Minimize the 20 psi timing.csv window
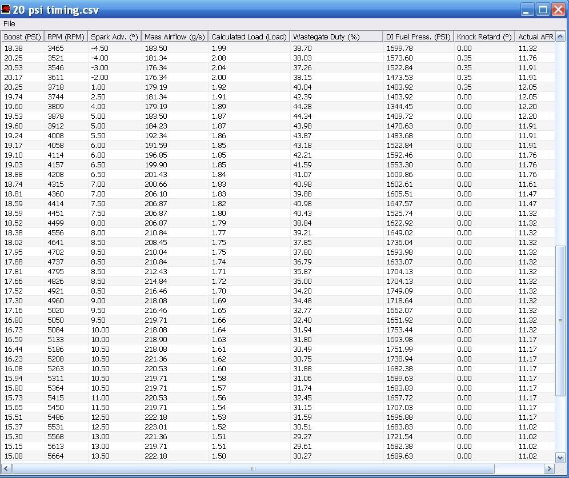Image resolution: width=569 pixels, height=478 pixels. click(x=527, y=10)
